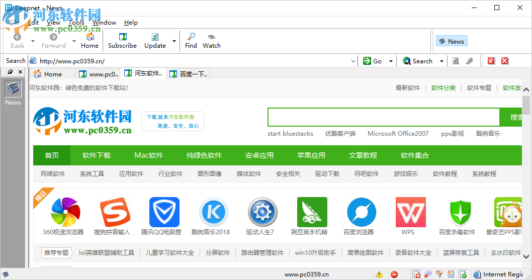The width and height of the screenshot is (532, 280).
Task: Open the Help menu
Action: (131, 23)
